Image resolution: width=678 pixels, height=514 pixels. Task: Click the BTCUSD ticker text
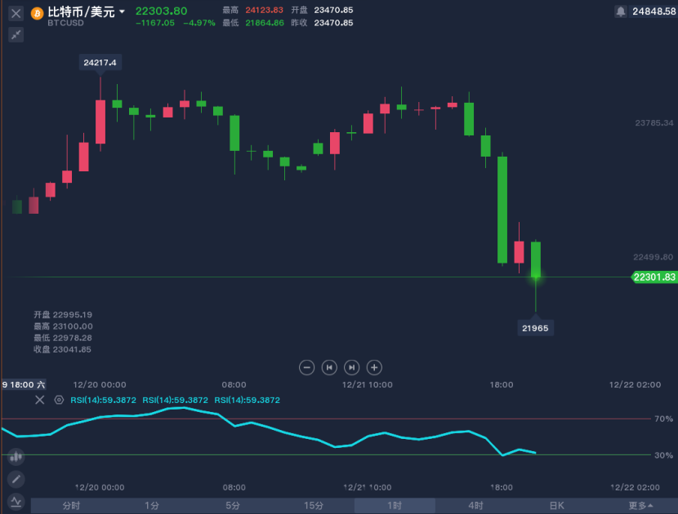(x=65, y=23)
